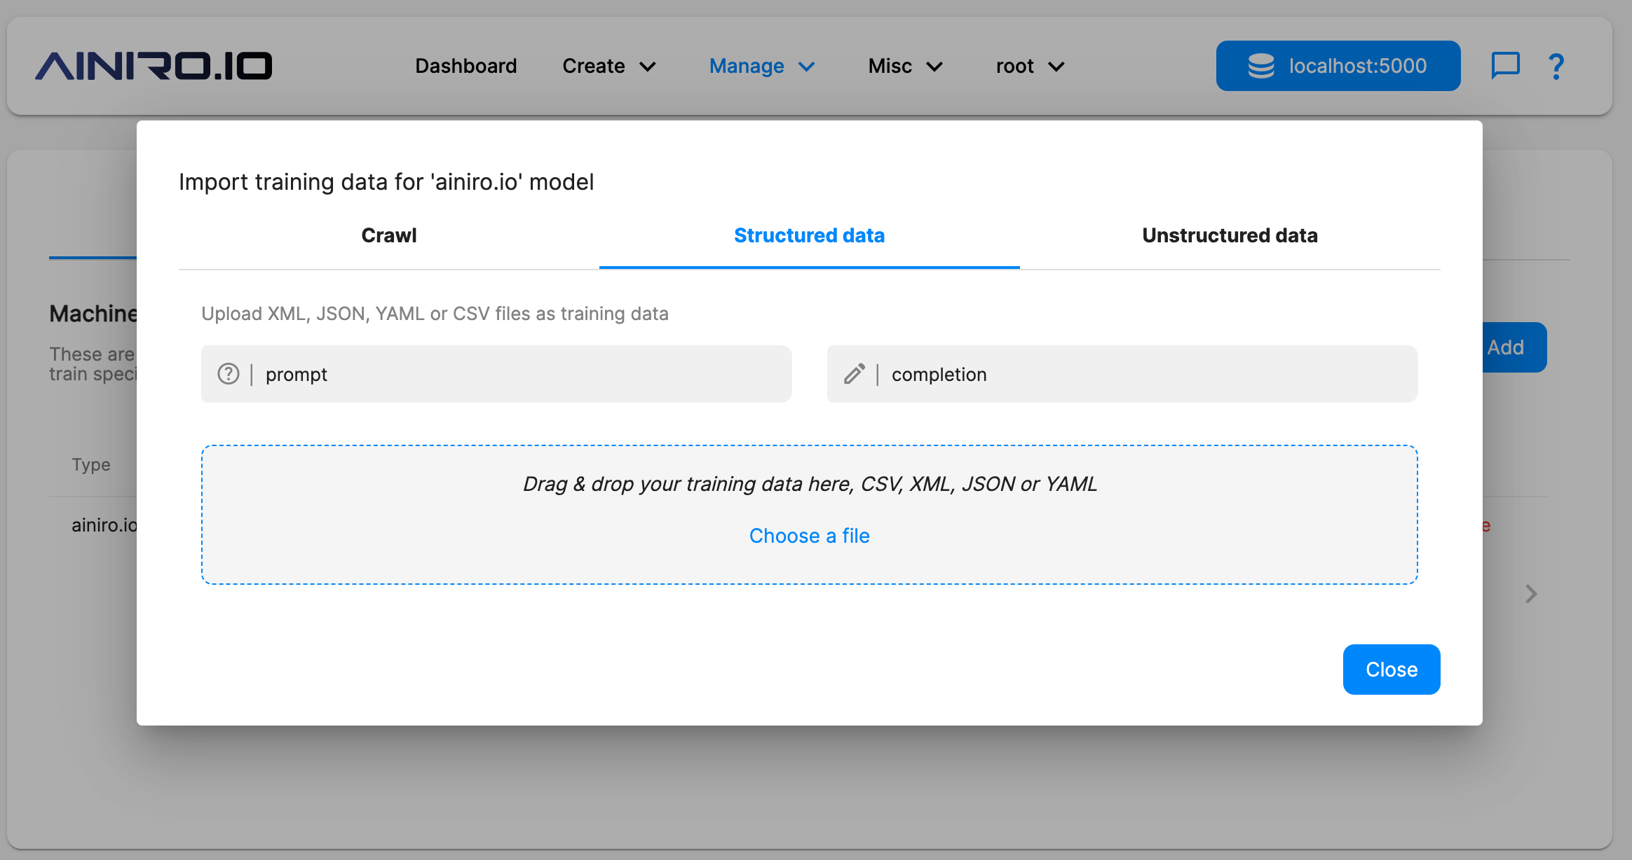Viewport: 1632px width, 860px height.
Task: Select the Structured data tab
Action: point(809,235)
